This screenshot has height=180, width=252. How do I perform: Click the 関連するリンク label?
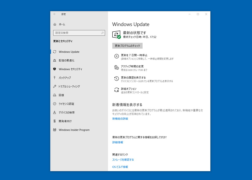(120, 154)
